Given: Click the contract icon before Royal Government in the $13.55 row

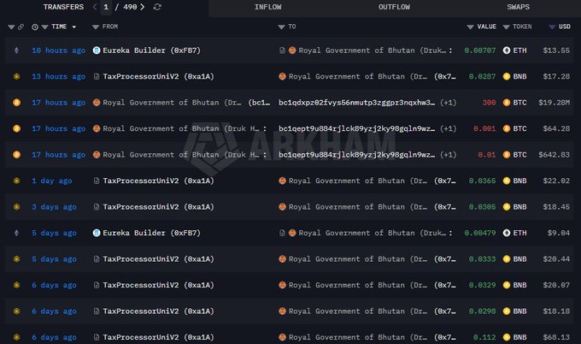Looking at the screenshot, I should coord(282,50).
